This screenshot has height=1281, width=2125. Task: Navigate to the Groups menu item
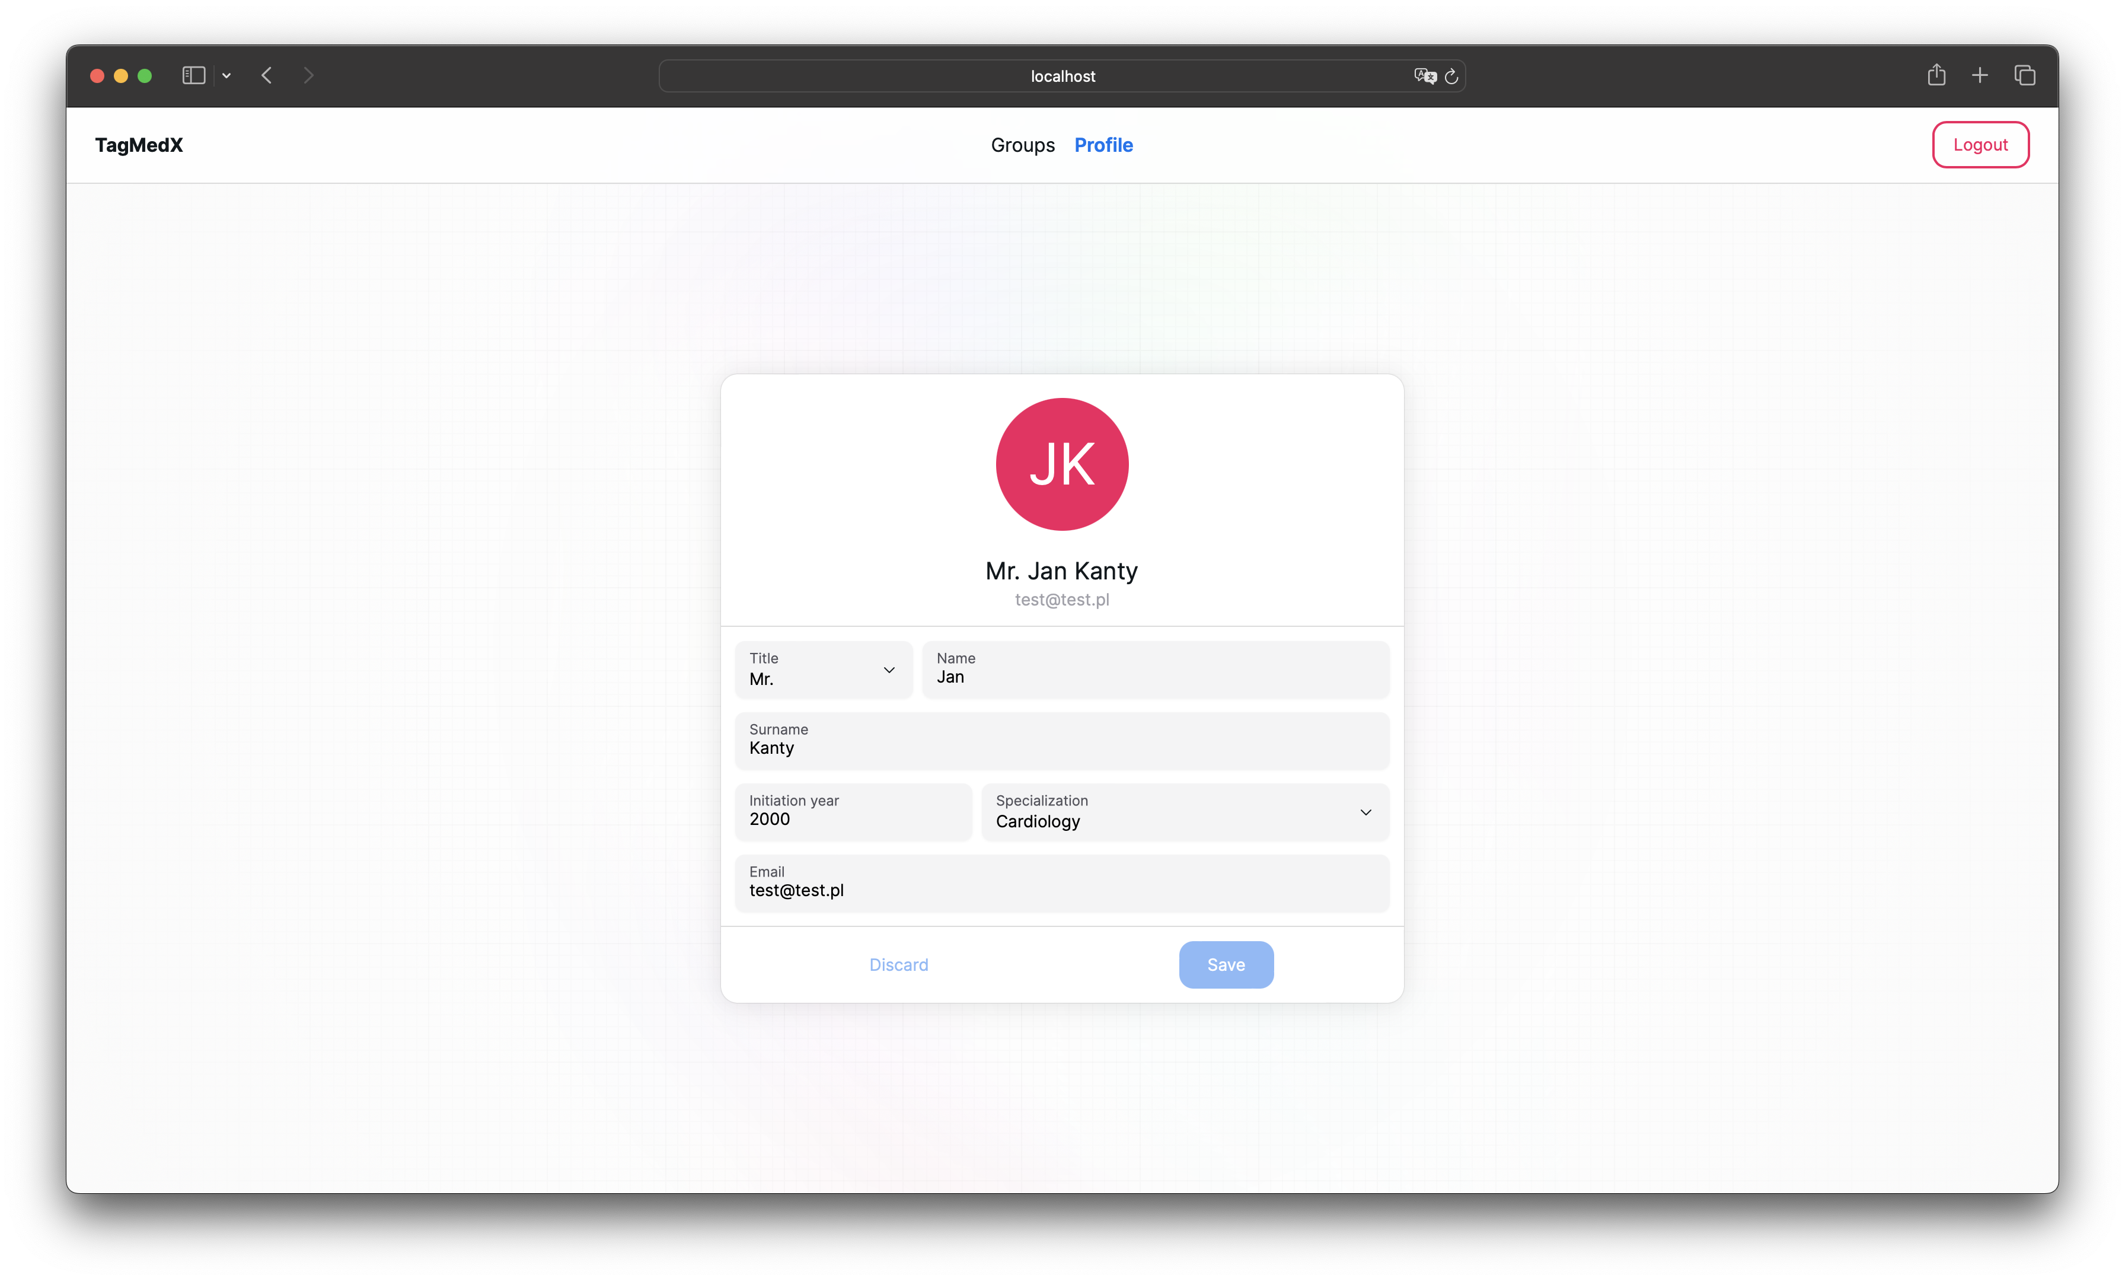(1023, 144)
